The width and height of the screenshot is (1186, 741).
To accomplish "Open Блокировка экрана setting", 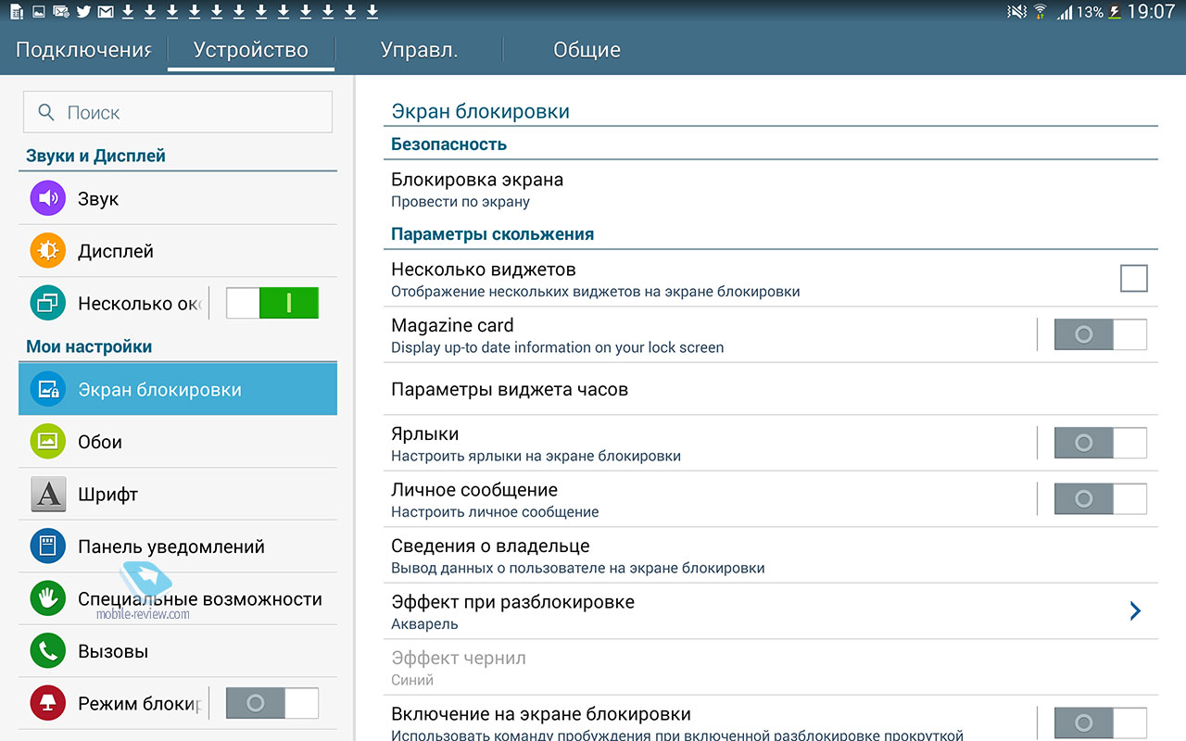I will [x=771, y=189].
